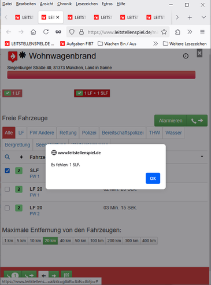Alarm and go to next mission
This screenshot has height=285, width=211.
coord(197,121)
